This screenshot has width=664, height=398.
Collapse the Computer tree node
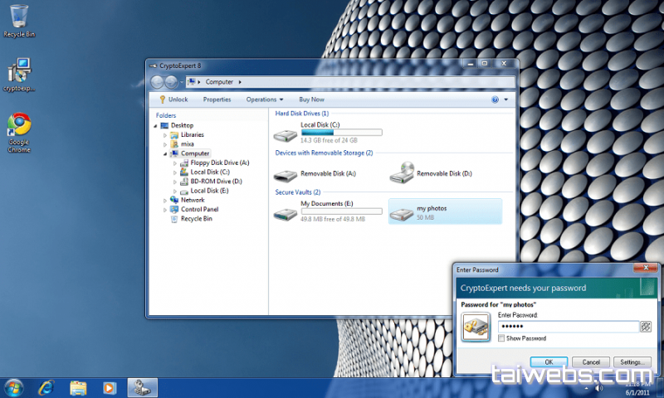[x=165, y=153]
